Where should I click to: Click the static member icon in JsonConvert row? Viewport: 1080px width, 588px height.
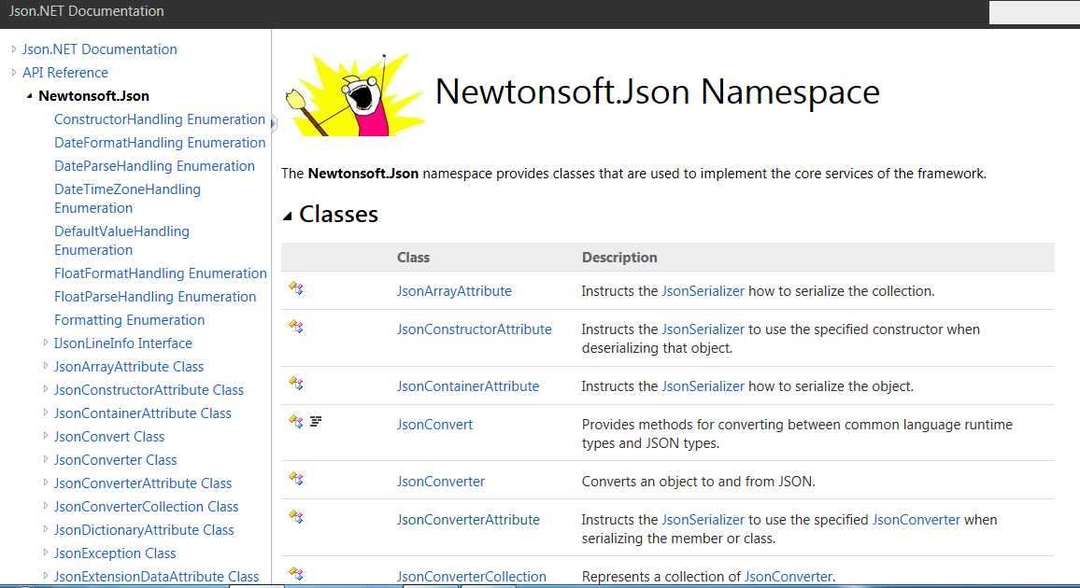[x=316, y=421]
